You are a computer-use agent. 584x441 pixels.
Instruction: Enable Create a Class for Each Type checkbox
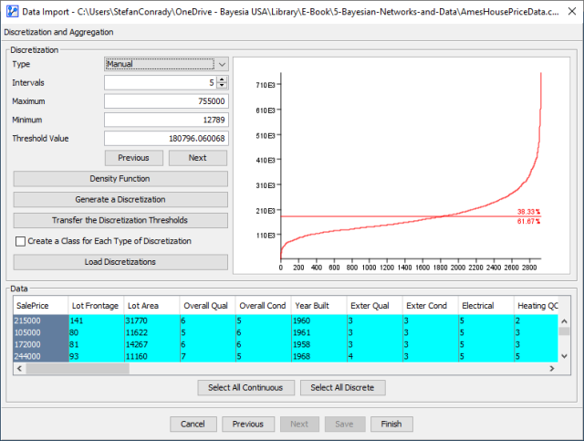tap(20, 241)
